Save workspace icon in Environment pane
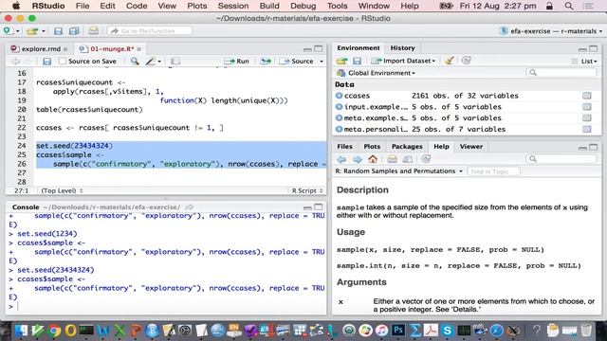Screen dimensions: 607x341 click(357, 61)
